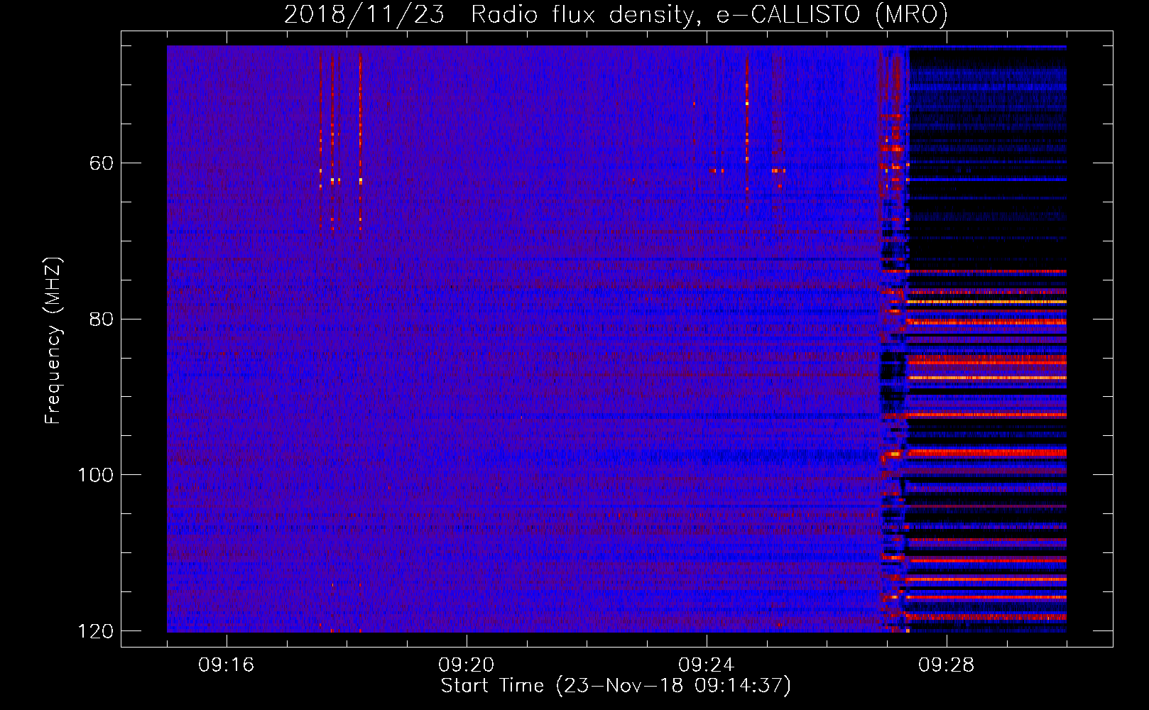Click the 120 frequency tick label
The image size is (1149, 710).
[95, 631]
